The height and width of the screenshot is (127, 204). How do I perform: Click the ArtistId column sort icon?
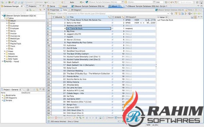(x=123, y=17)
